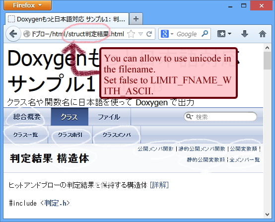The width and height of the screenshot is (275, 222).
Task: Open the クラスメンバ sub-tab
Action: (117, 135)
